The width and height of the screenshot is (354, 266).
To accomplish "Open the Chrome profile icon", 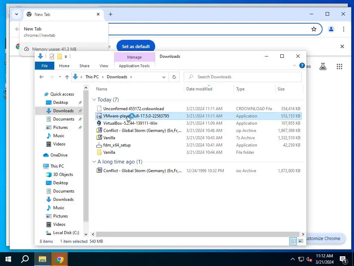I will pos(331,29).
